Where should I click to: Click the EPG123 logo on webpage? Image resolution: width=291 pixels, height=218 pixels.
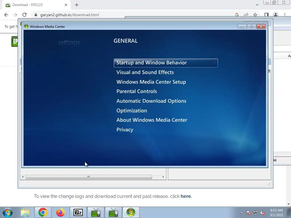pos(14,41)
